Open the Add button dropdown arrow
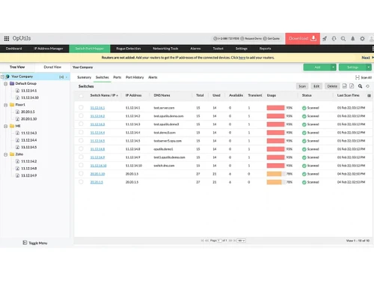Image resolution: width=374 pixels, height=281 pixels. pos(334,67)
